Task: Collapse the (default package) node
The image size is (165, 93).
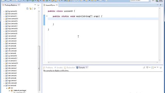Action: coord(9,91)
